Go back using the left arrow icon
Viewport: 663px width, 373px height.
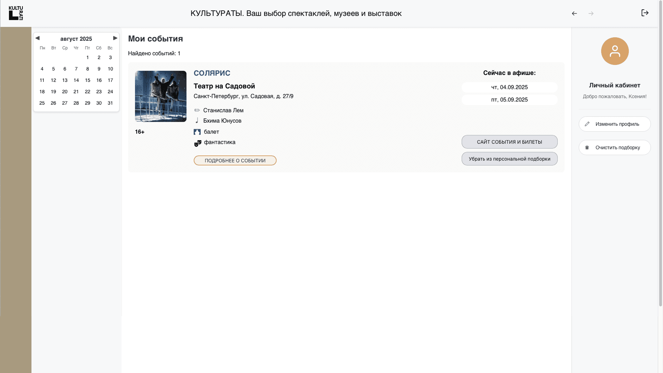point(574,13)
